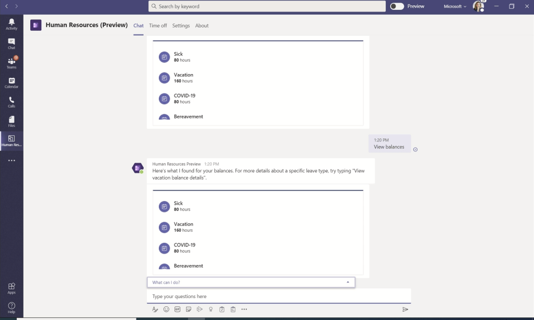
Task: Open the Settings tab
Action: (181, 26)
